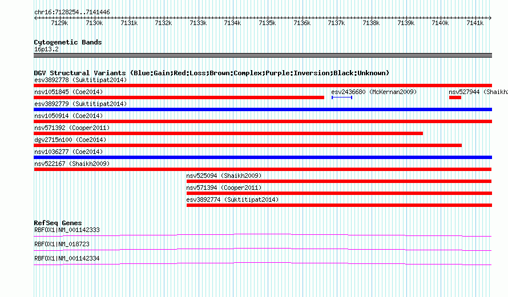The width and height of the screenshot is (508, 297).
Task: Click the nsv522167 (Shaikh2009) label
Action: [x=72, y=164]
